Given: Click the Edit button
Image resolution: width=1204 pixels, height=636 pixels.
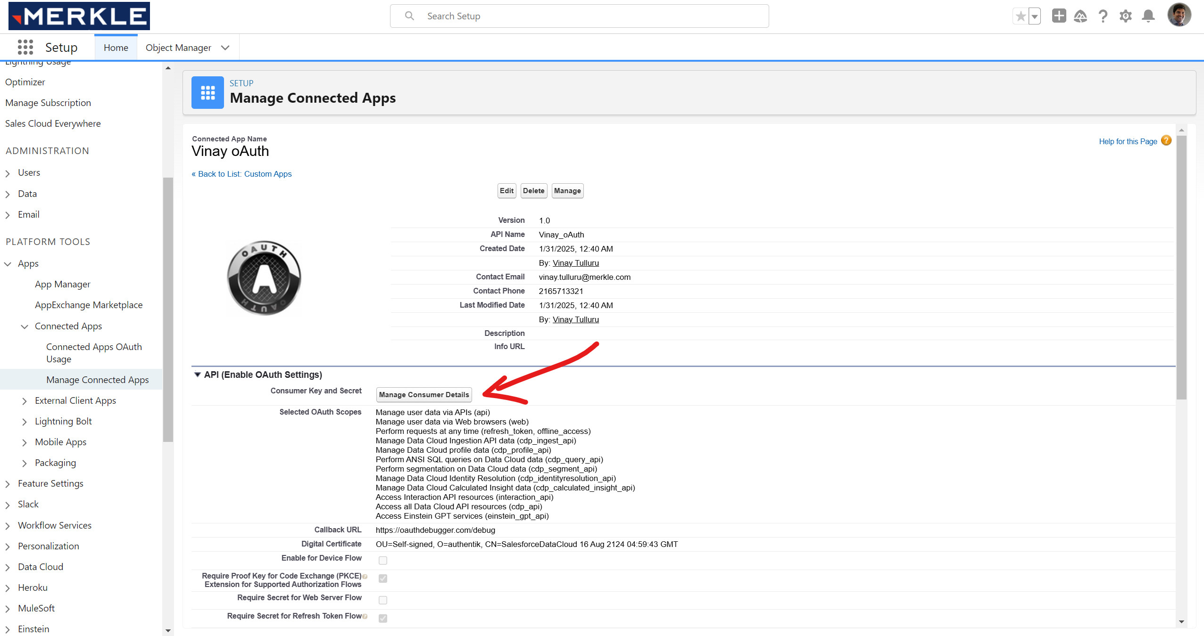Looking at the screenshot, I should 507,191.
